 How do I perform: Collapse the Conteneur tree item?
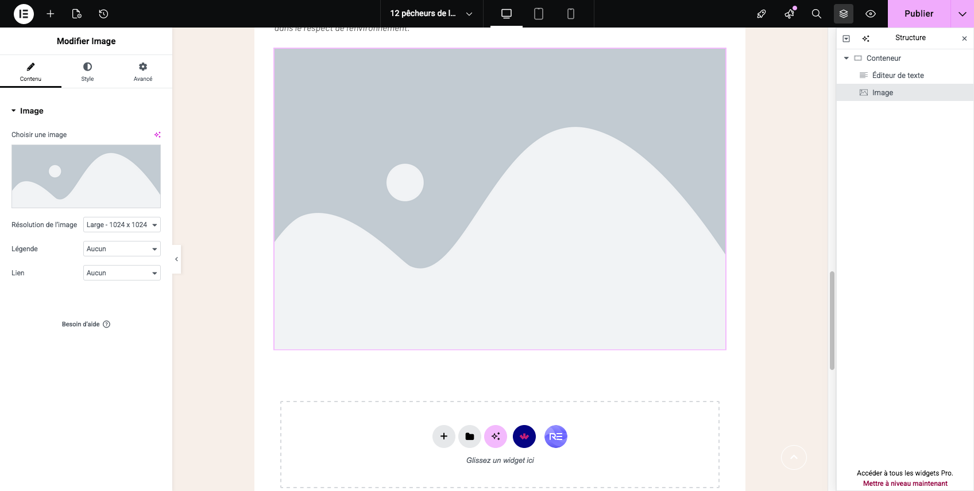[846, 59]
